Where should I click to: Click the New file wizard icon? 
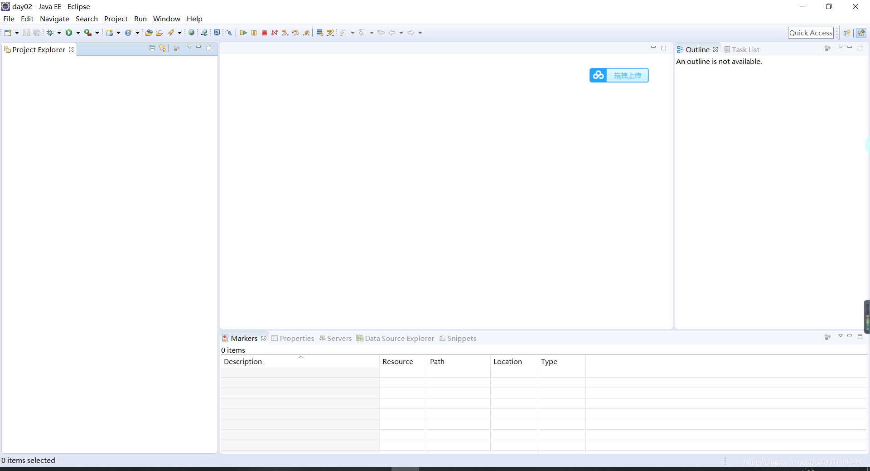tap(8, 33)
